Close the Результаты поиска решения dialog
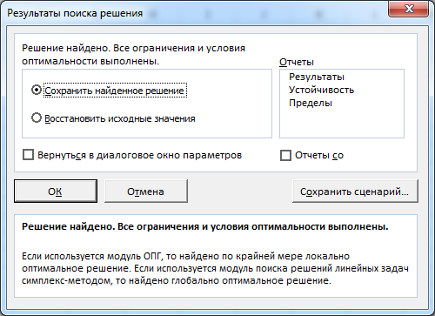This screenshot has width=435, height=316. click(409, 9)
